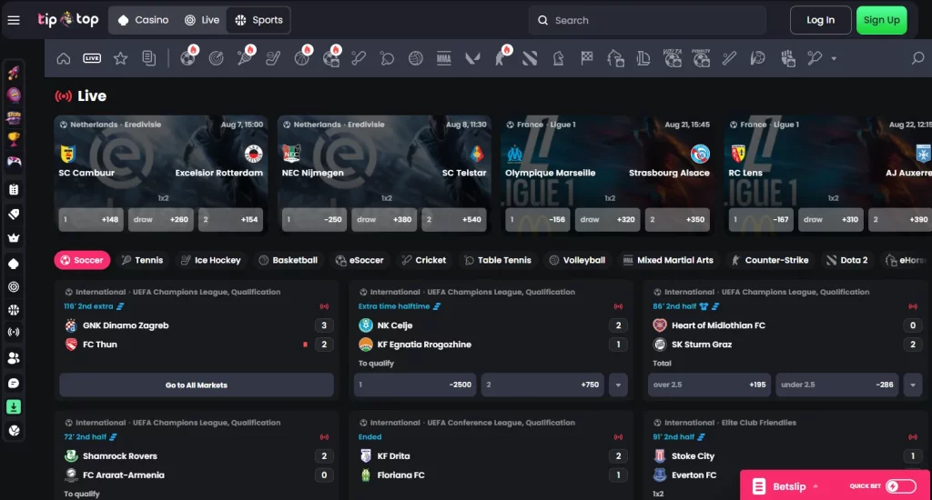Select the Counter-Strike sport tab
Viewport: 932px width, 500px height.
[x=770, y=260]
